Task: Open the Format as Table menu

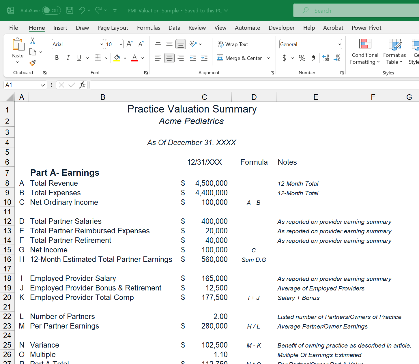Action: pyautogui.click(x=394, y=52)
